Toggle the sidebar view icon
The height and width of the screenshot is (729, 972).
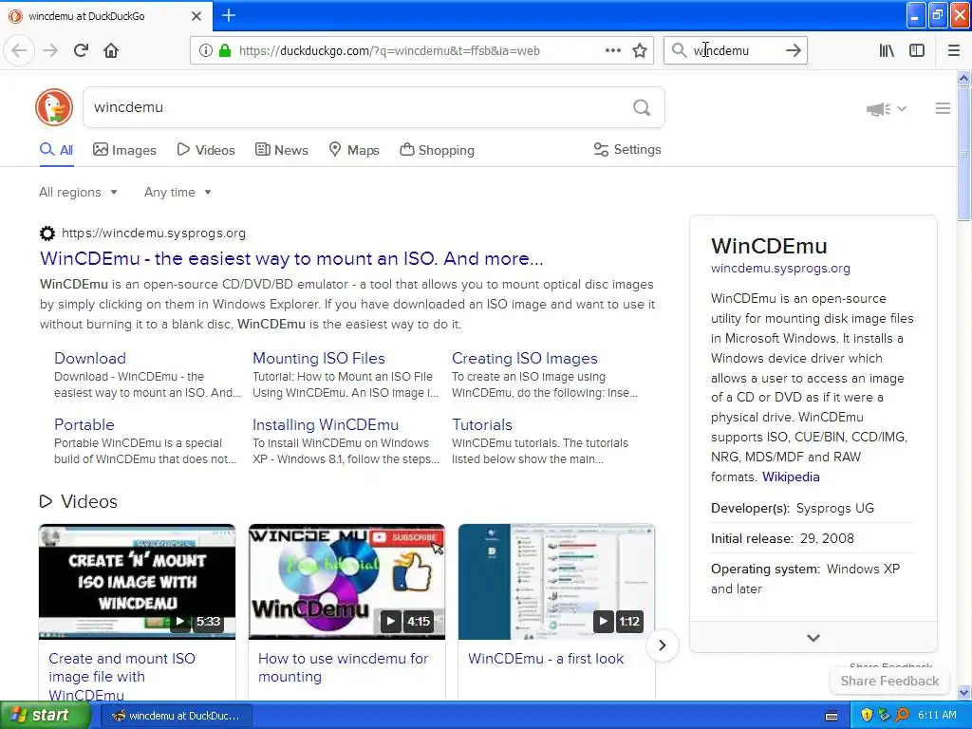tap(917, 50)
